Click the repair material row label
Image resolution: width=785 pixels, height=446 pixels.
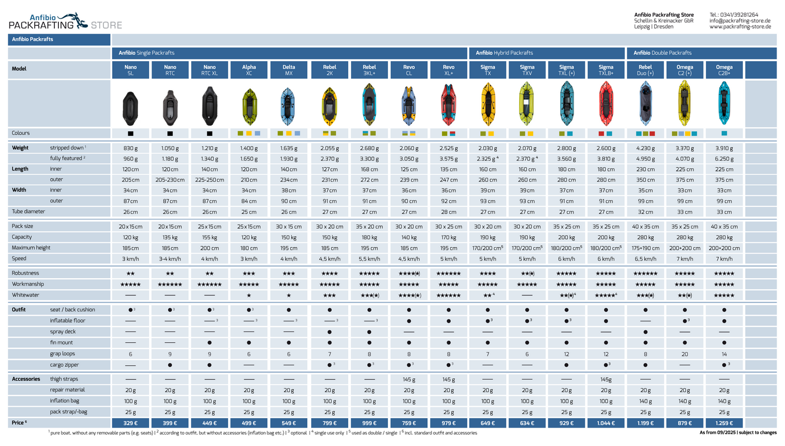coord(67,389)
